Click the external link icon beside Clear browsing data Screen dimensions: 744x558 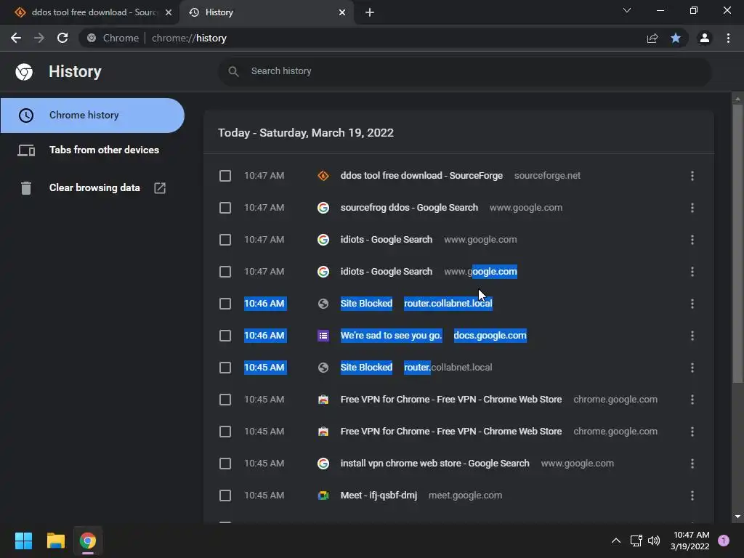(160, 188)
